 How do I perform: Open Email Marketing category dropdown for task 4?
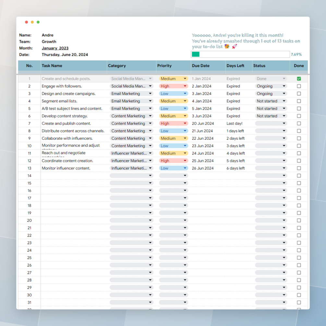[132, 101]
